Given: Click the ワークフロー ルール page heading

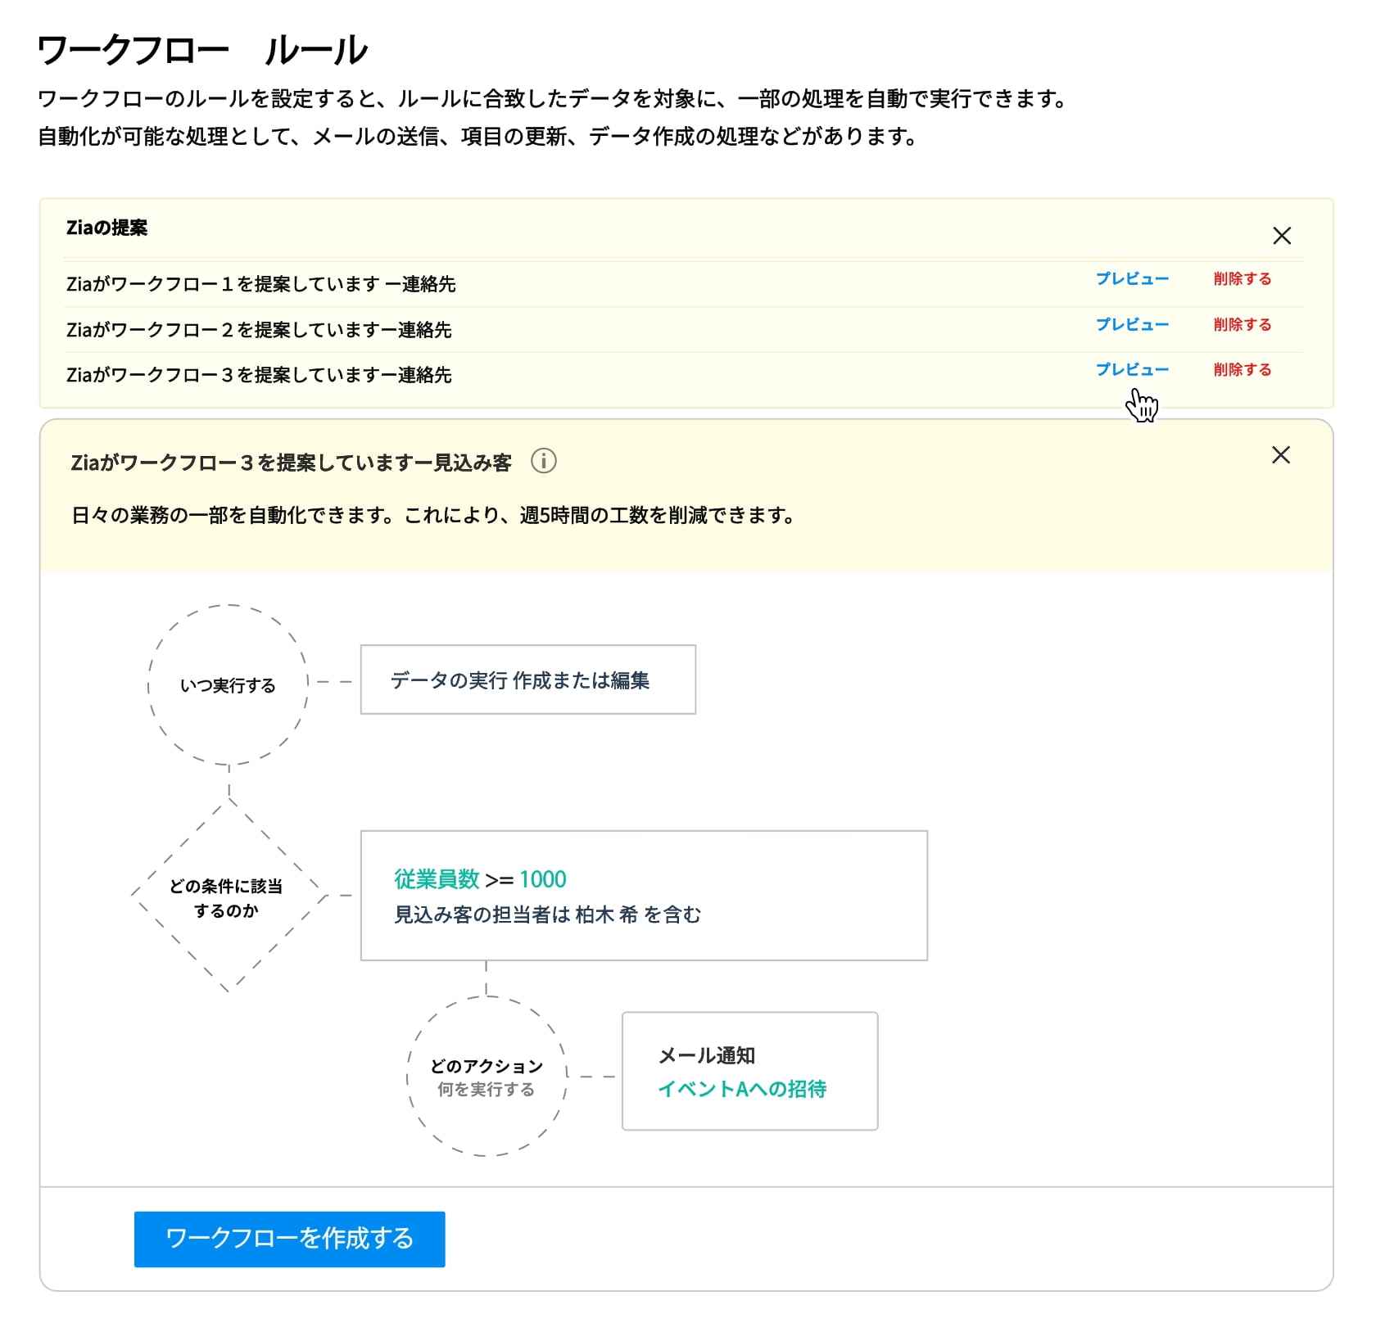Looking at the screenshot, I should (203, 50).
